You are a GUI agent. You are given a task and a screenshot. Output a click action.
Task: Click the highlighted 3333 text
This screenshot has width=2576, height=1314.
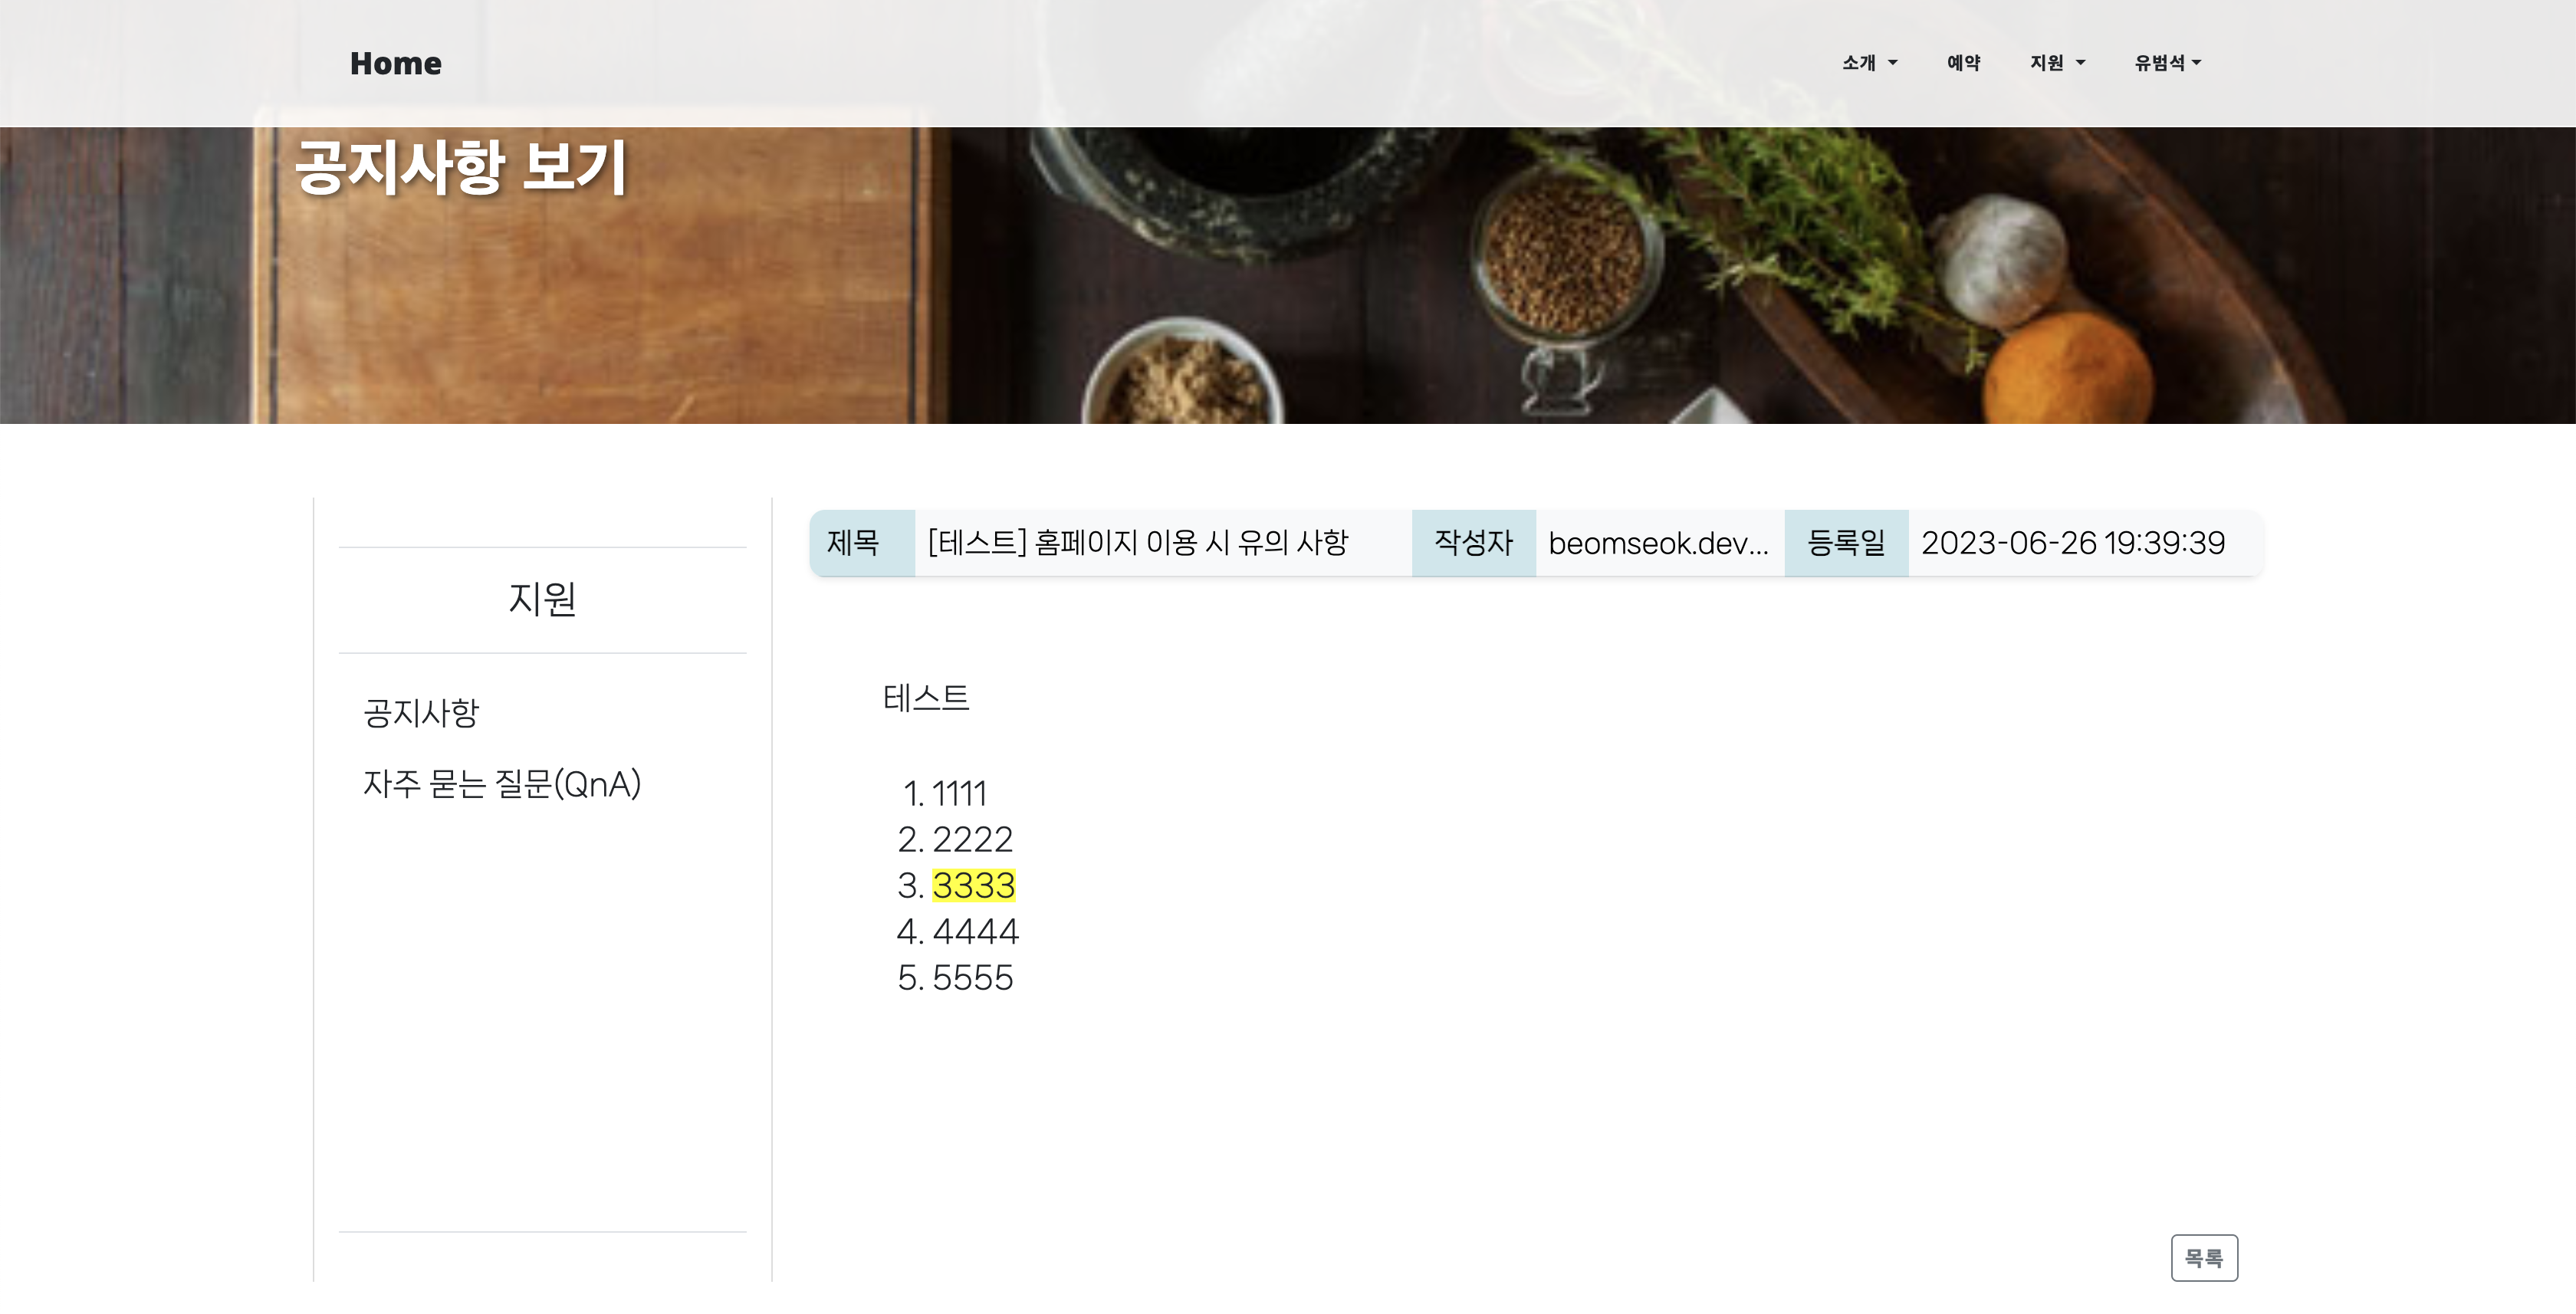point(973,885)
